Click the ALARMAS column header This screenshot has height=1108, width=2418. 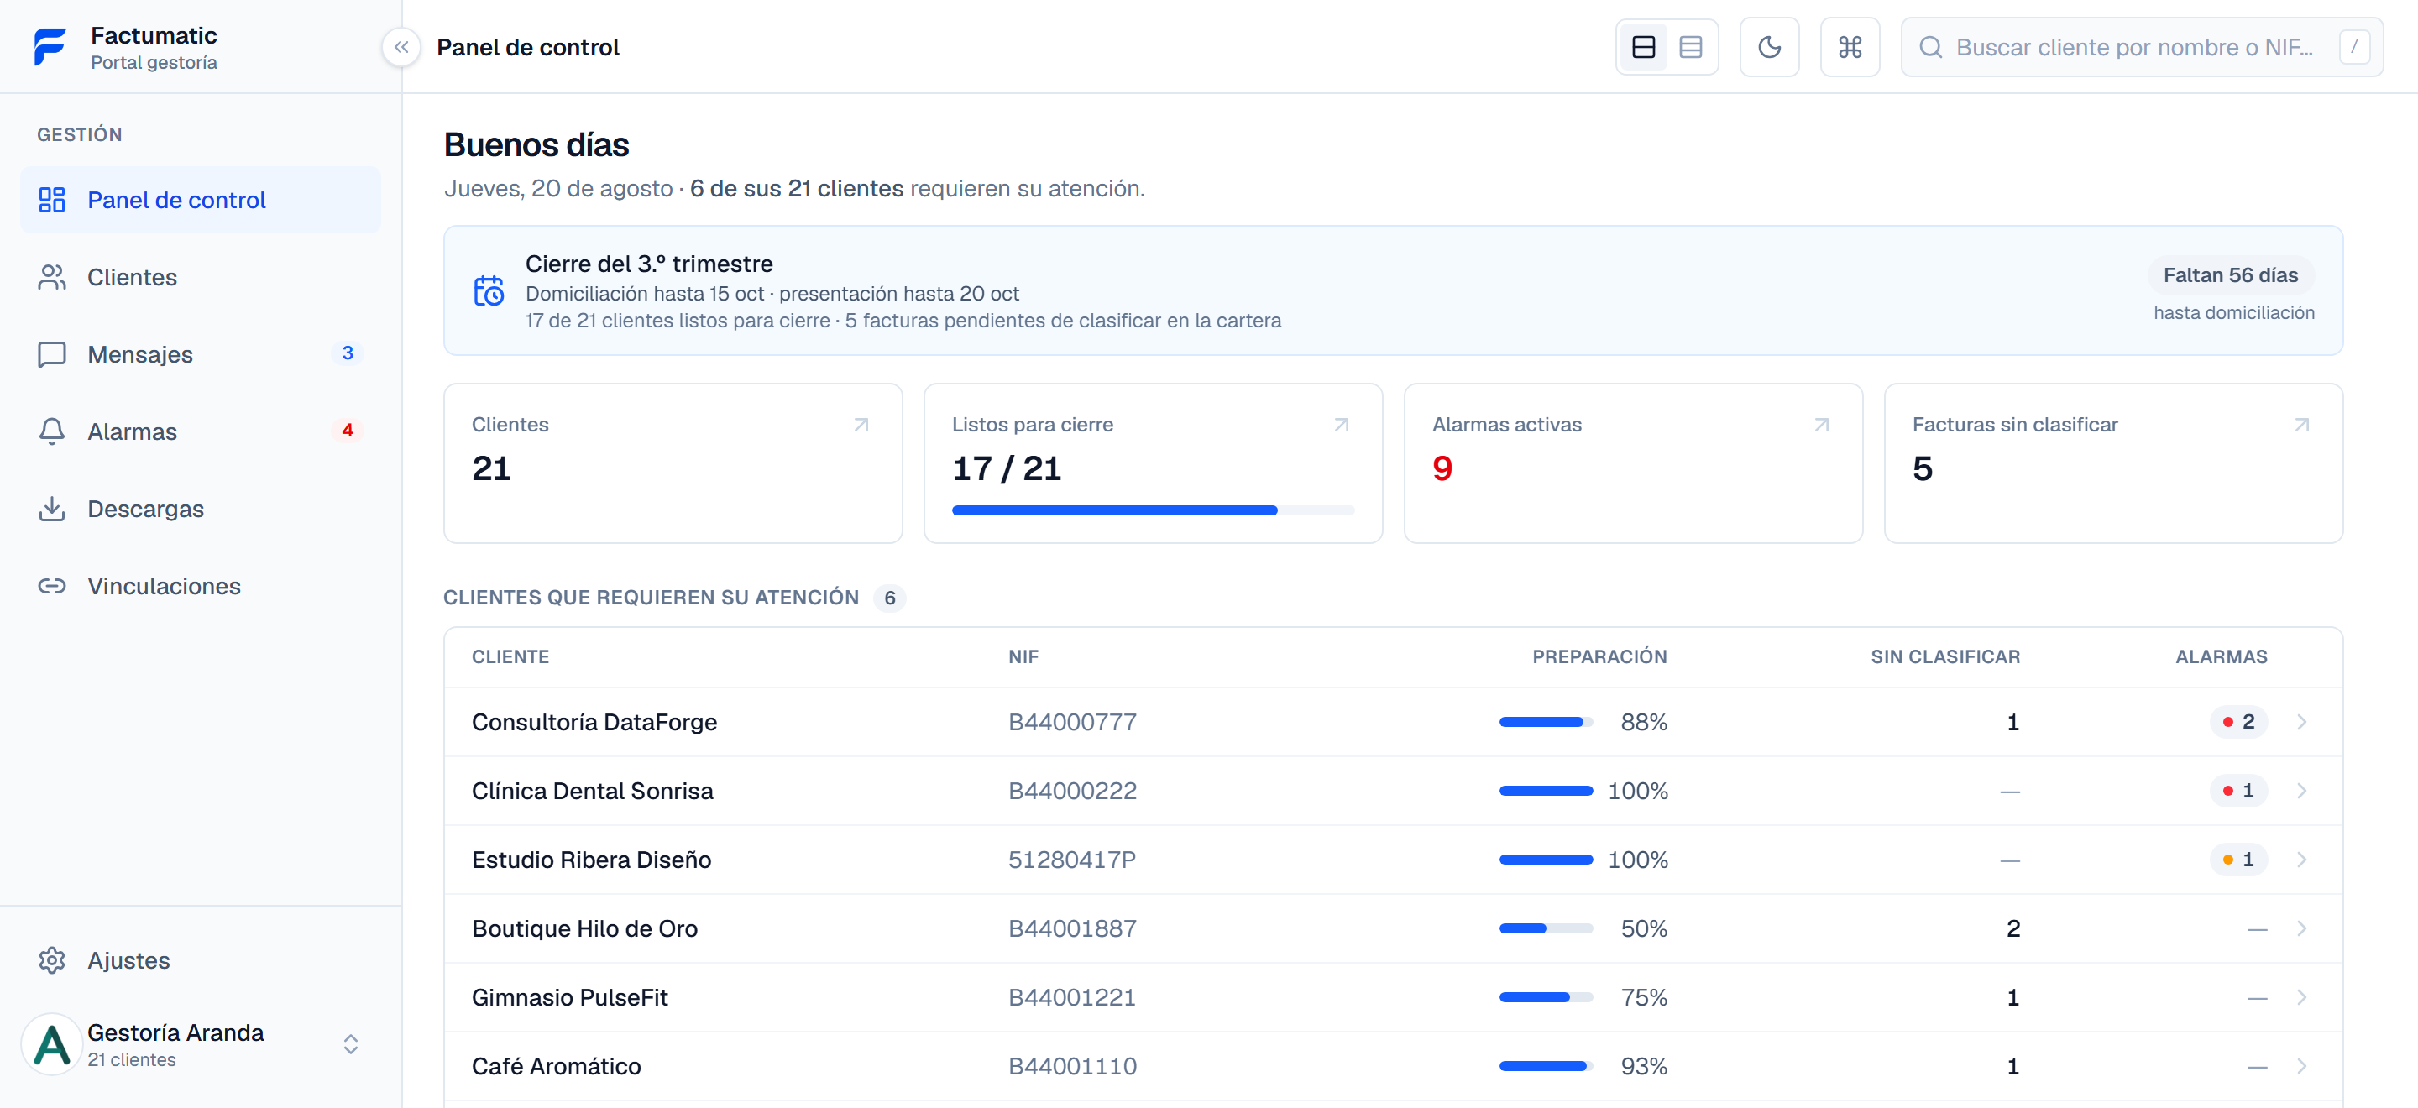click(2221, 656)
